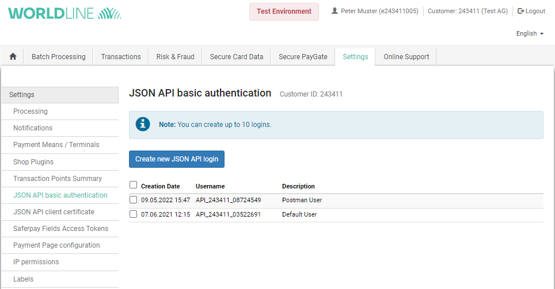This screenshot has height=289, width=555.
Task: Log out using the Logout link
Action: click(x=531, y=11)
